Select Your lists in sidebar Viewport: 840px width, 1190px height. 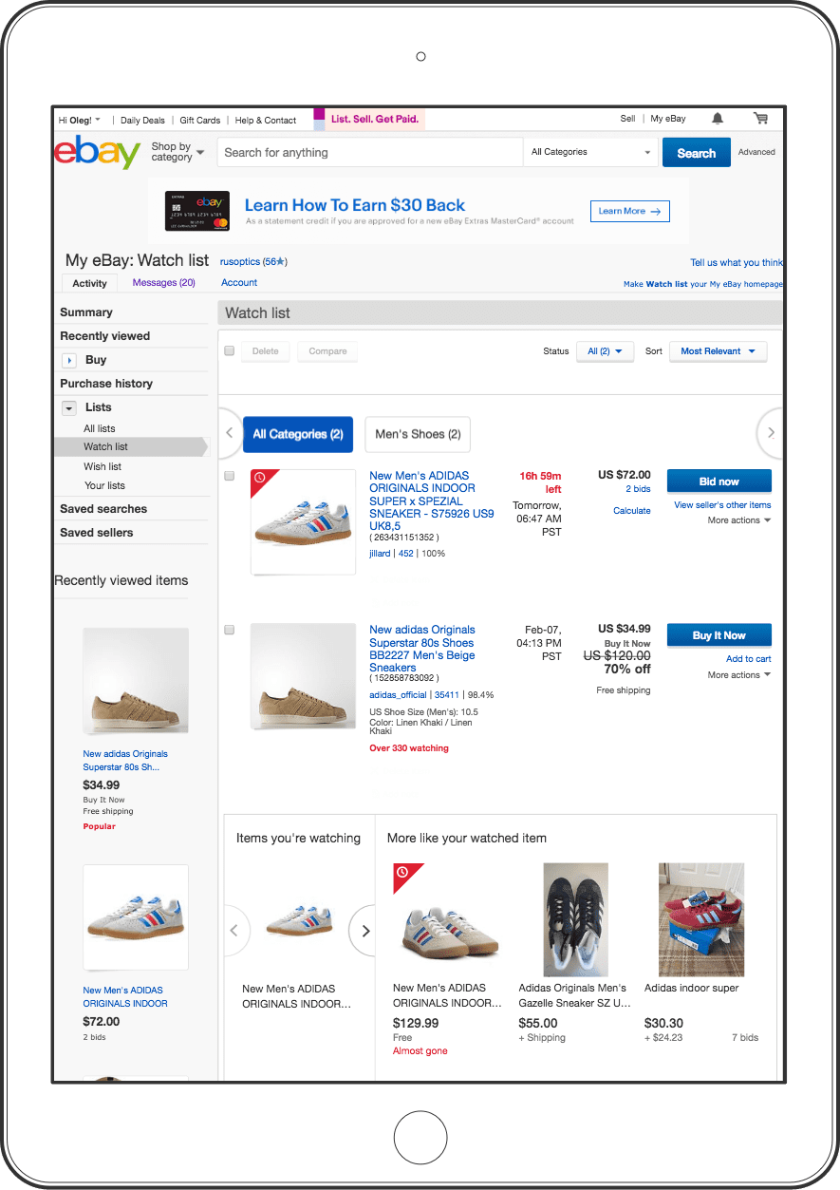click(x=104, y=486)
